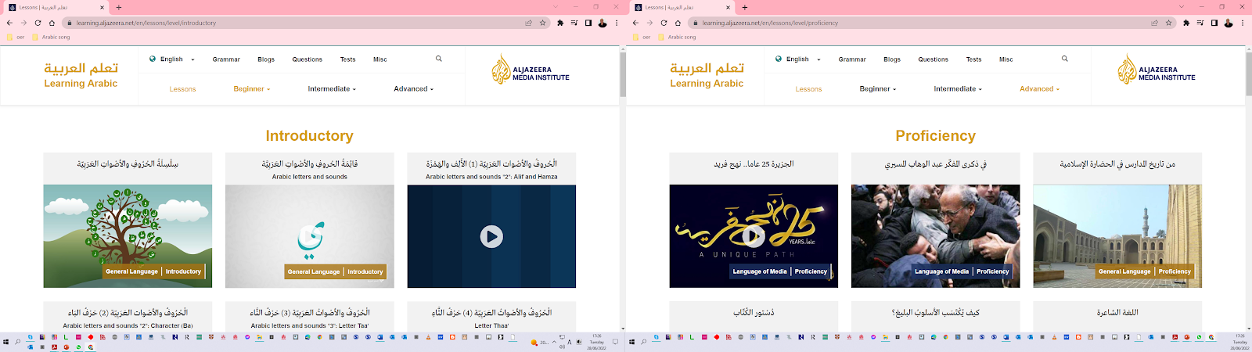The width and height of the screenshot is (1252, 352).
Task: Open home page in the left browser window
Action: pos(52,23)
